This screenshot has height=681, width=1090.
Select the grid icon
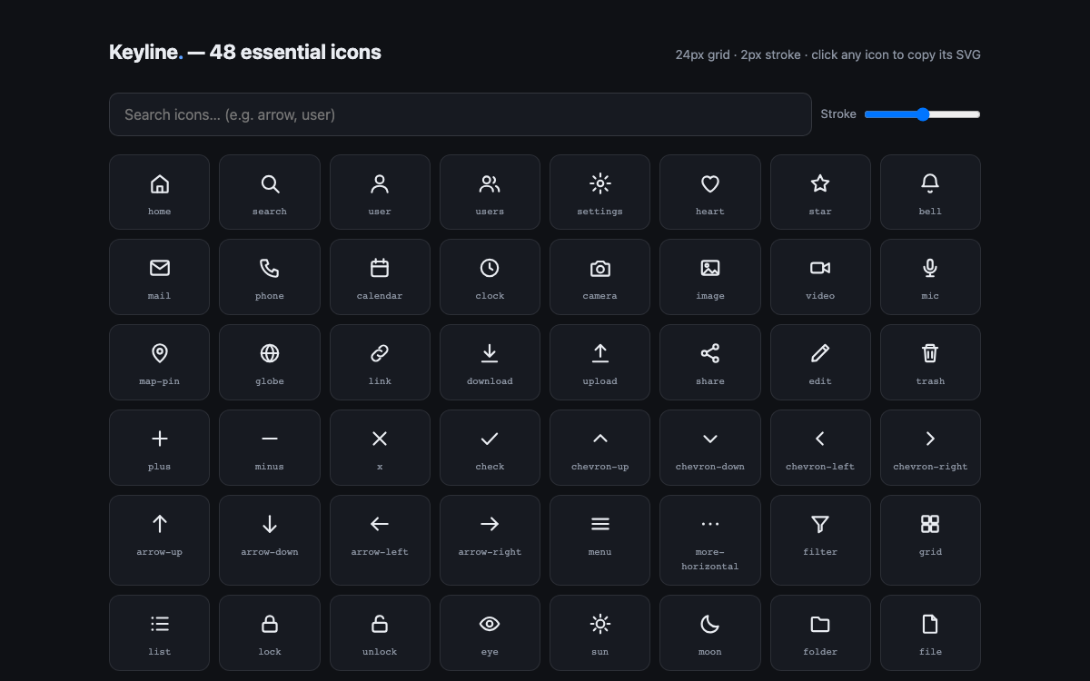(930, 540)
